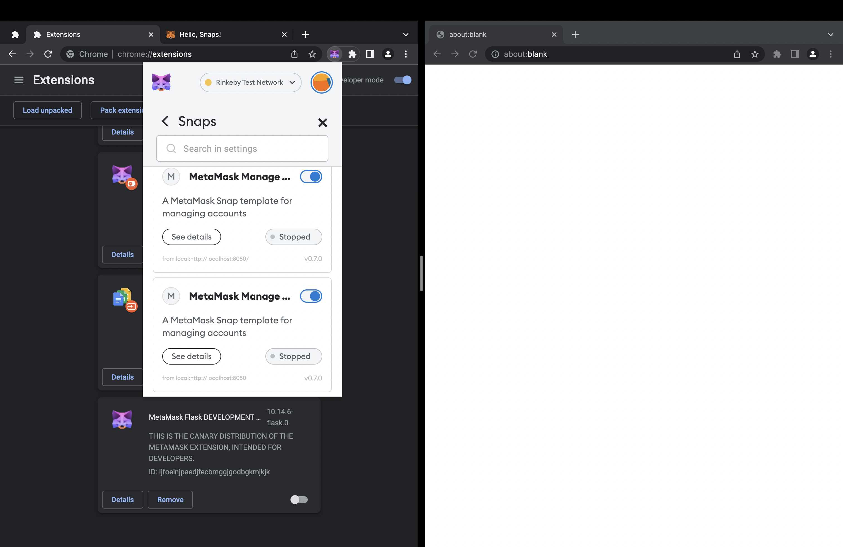Click the MetaMask fox logo in the popup header
This screenshot has height=547, width=843.
pyautogui.click(x=161, y=82)
